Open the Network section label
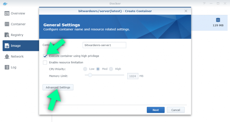The height and width of the screenshot is (122, 230). tap(17, 57)
